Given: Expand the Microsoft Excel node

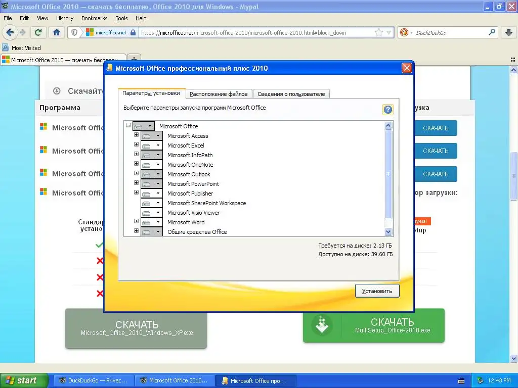Looking at the screenshot, I should [136, 144].
